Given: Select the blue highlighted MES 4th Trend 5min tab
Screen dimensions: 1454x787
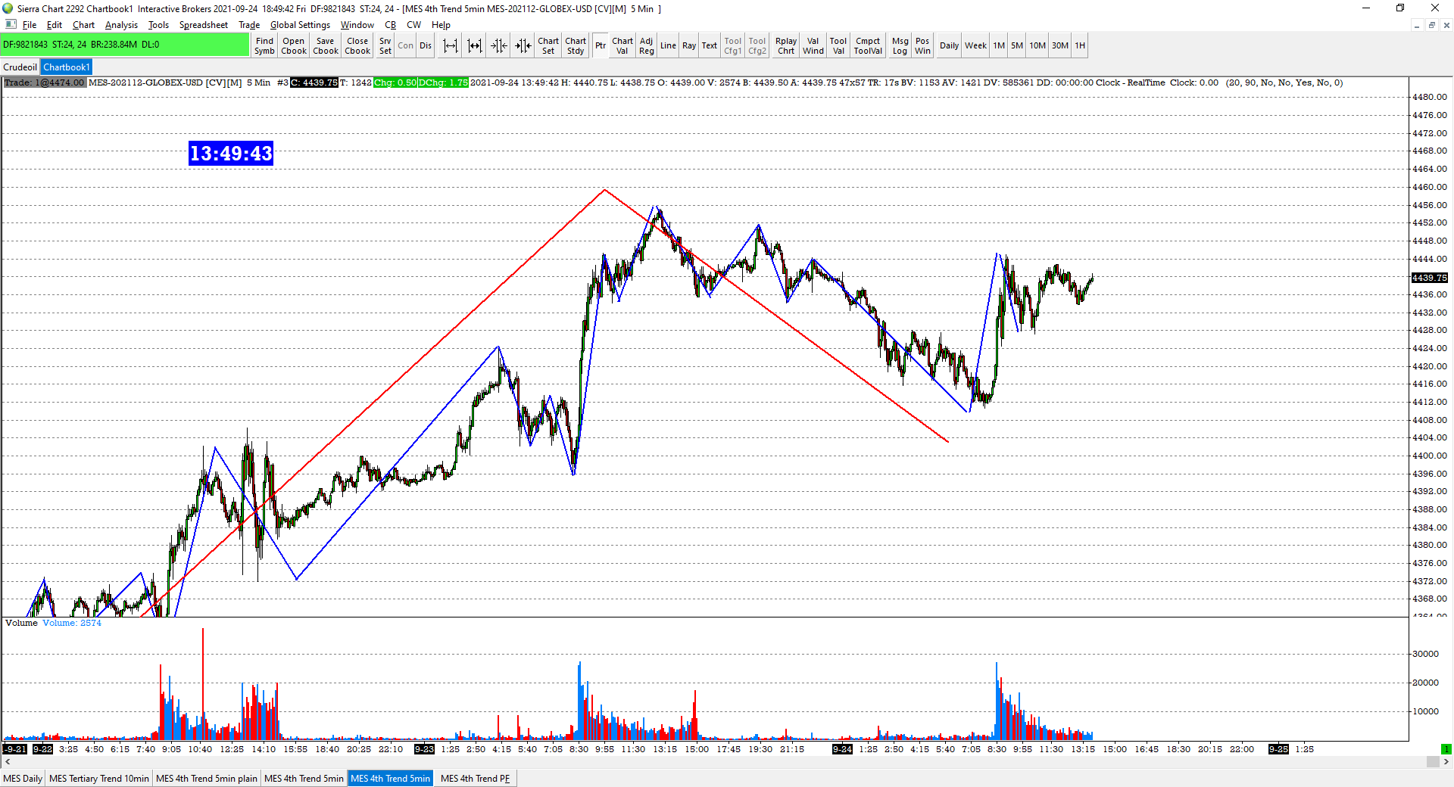Looking at the screenshot, I should click(x=391, y=779).
